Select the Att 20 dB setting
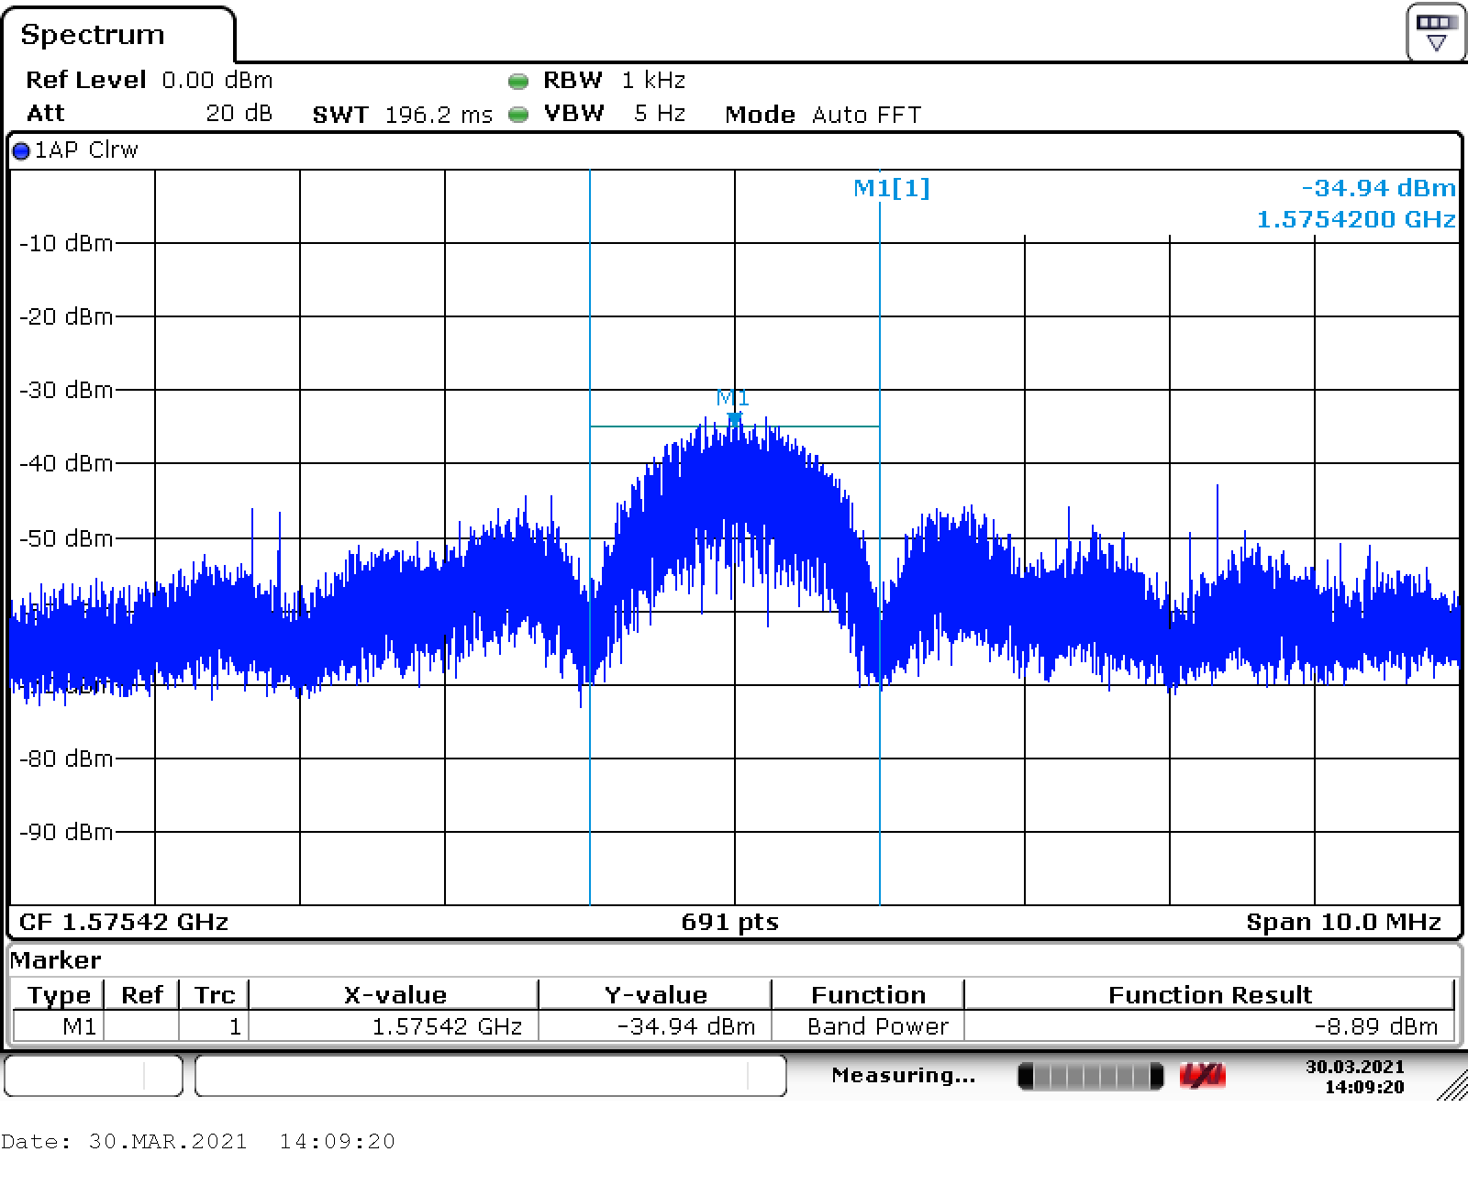The image size is (1468, 1185). click(149, 114)
